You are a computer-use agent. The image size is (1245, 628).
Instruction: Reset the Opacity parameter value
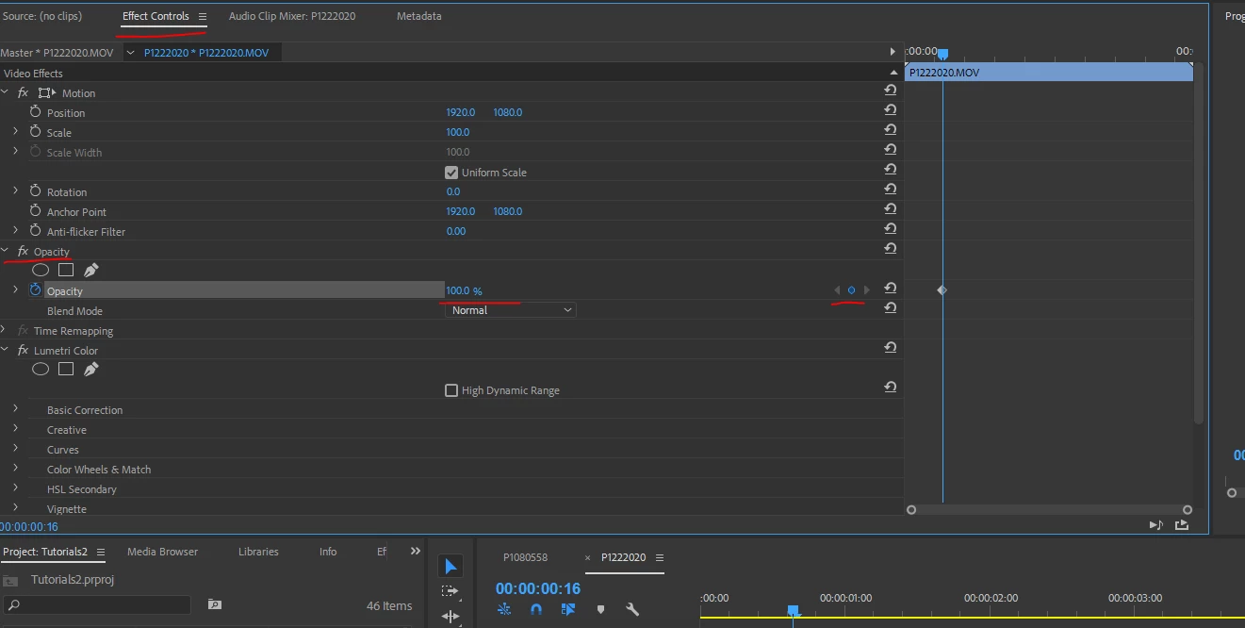pos(890,289)
